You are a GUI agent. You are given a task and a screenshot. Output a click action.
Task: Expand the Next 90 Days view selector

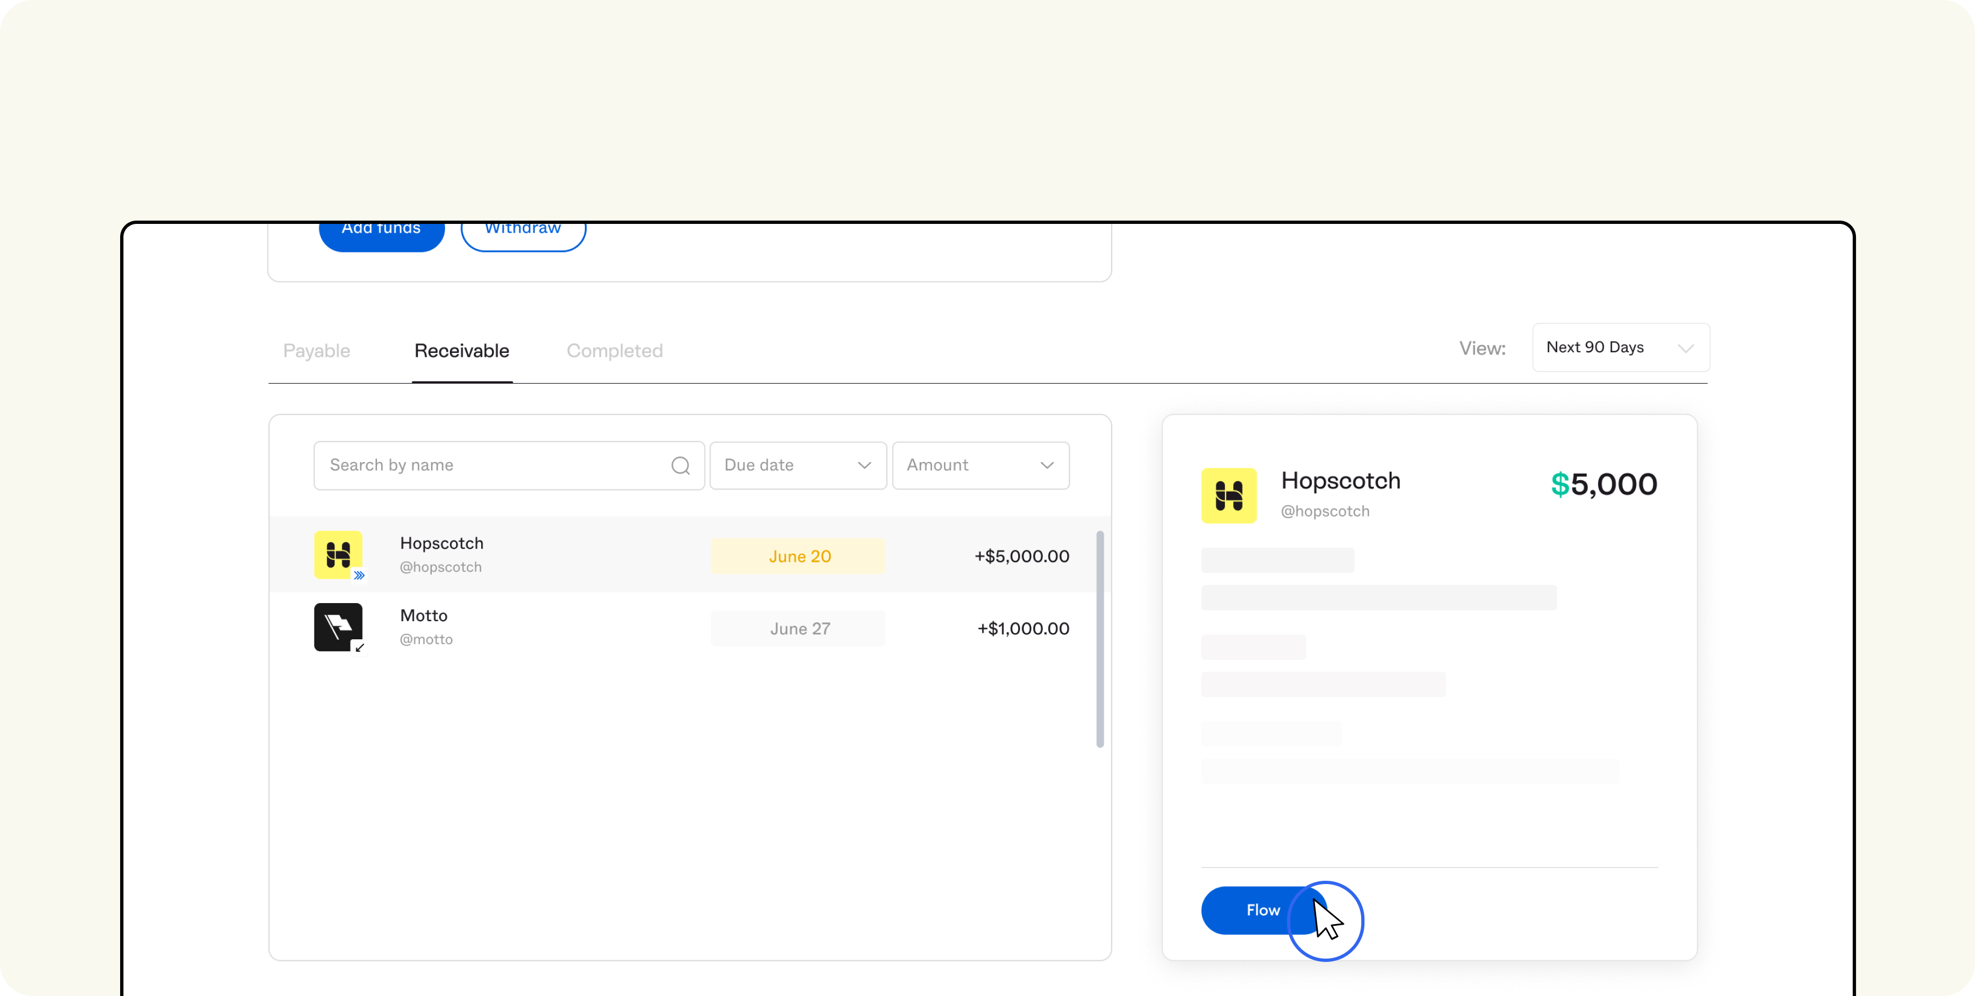pos(1620,347)
